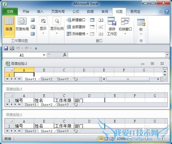
Task: Select cell A1 in 百度经验:2 window
Action: click(24, 75)
